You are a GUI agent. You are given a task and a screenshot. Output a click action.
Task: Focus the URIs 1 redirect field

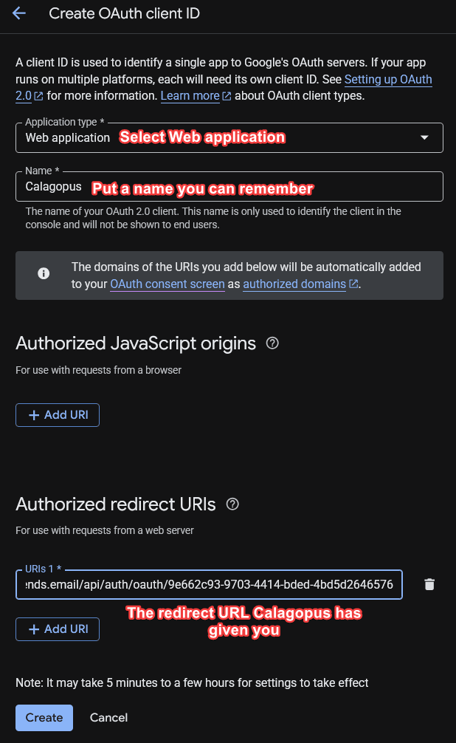pos(209,585)
